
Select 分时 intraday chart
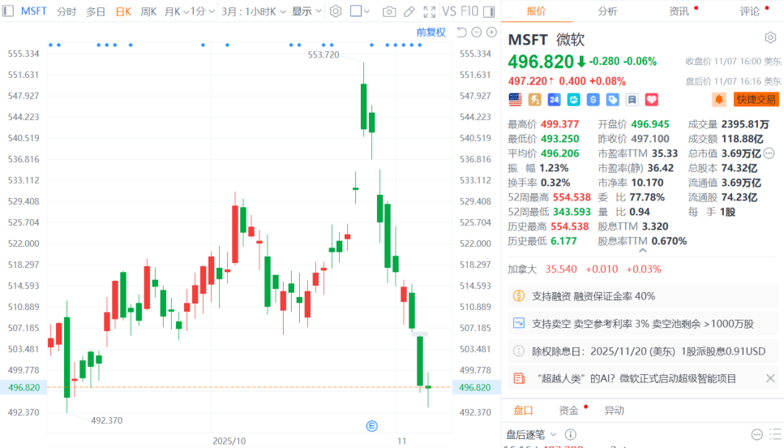tap(66, 11)
